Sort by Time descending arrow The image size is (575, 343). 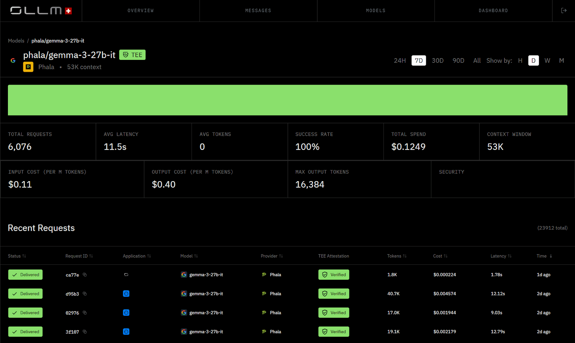tap(551, 256)
